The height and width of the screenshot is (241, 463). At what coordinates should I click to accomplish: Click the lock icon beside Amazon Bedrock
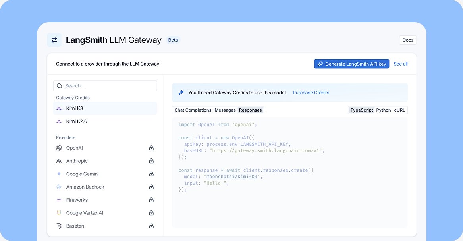point(151,187)
